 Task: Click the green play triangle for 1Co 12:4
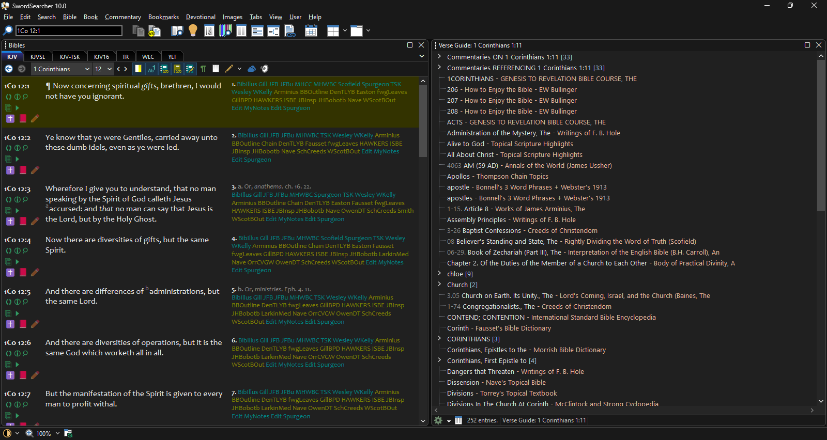(x=17, y=262)
